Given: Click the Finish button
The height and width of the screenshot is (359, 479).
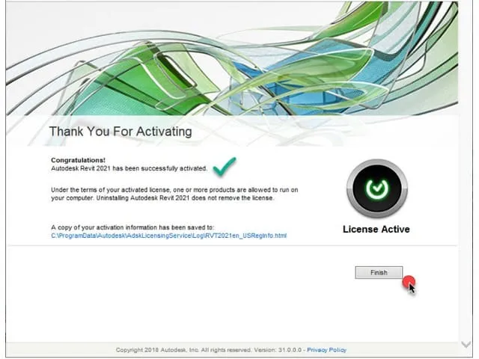Looking at the screenshot, I should point(379,272).
